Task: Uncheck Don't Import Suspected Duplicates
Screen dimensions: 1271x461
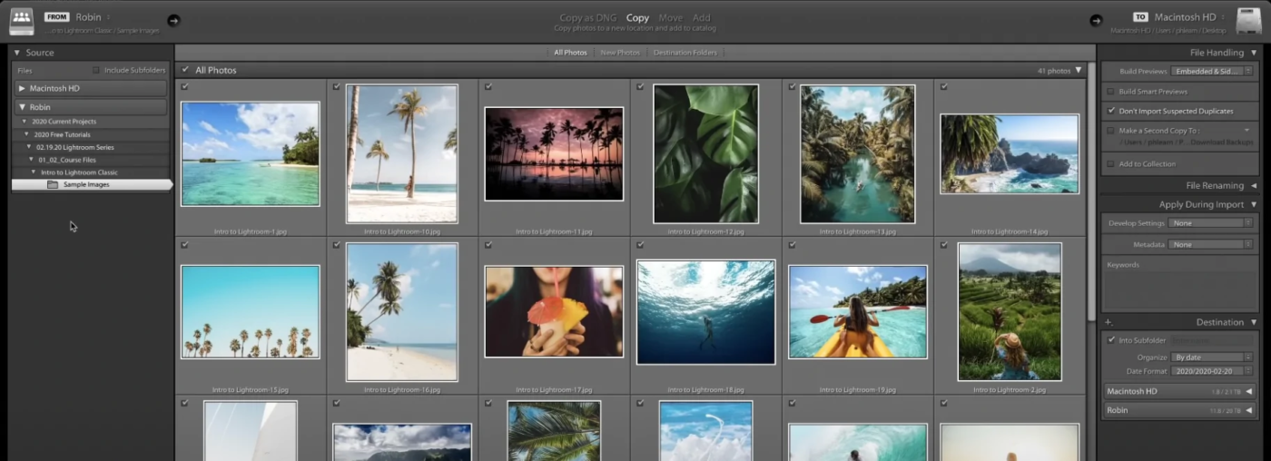Action: 1111,111
